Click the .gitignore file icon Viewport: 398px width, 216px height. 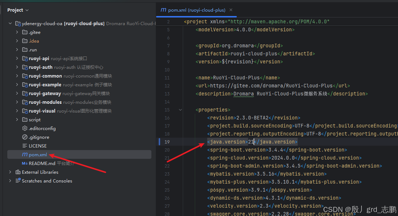coord(24,137)
